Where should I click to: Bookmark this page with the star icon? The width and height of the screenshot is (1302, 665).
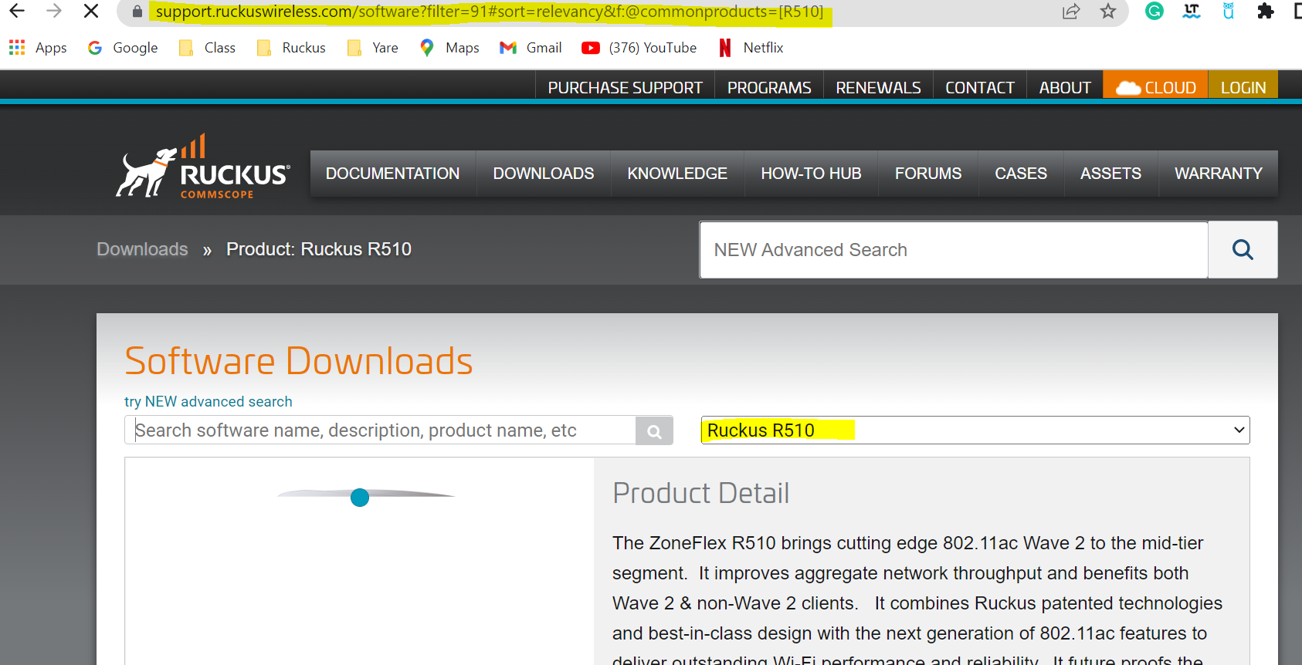(x=1108, y=12)
